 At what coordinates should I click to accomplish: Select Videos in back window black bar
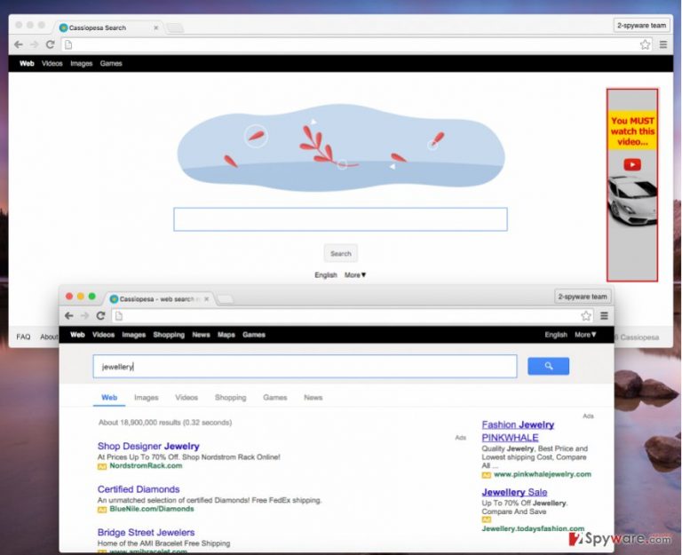[x=52, y=64]
